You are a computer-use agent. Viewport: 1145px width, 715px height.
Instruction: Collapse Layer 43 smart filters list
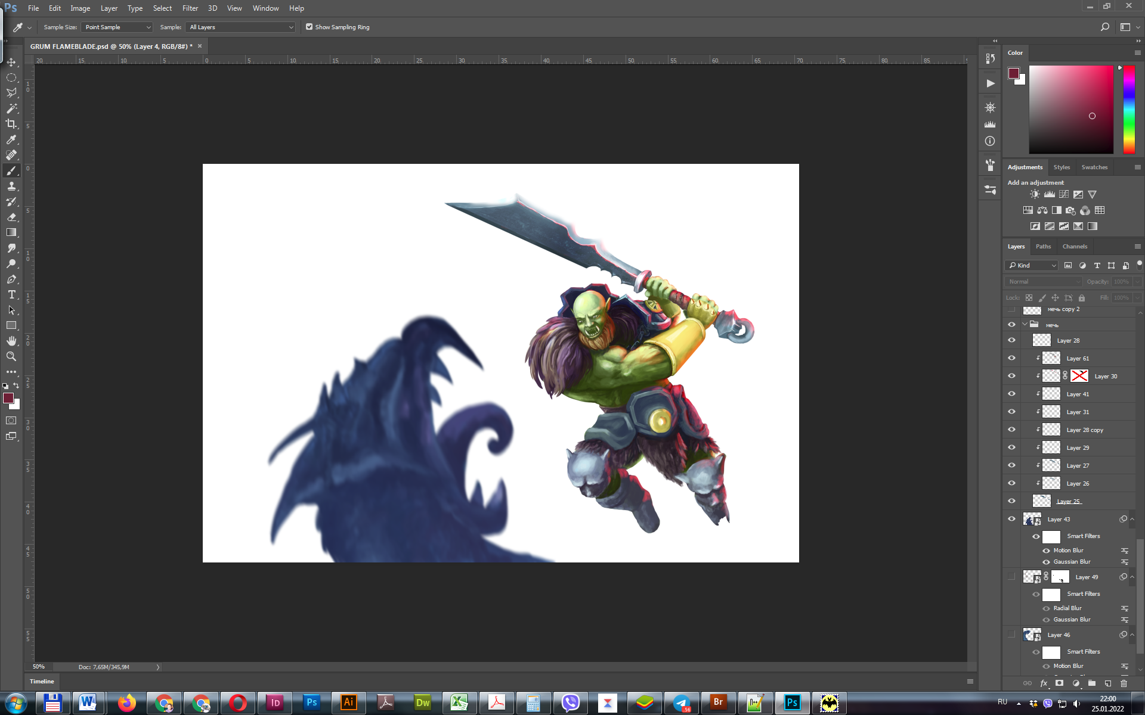point(1132,519)
